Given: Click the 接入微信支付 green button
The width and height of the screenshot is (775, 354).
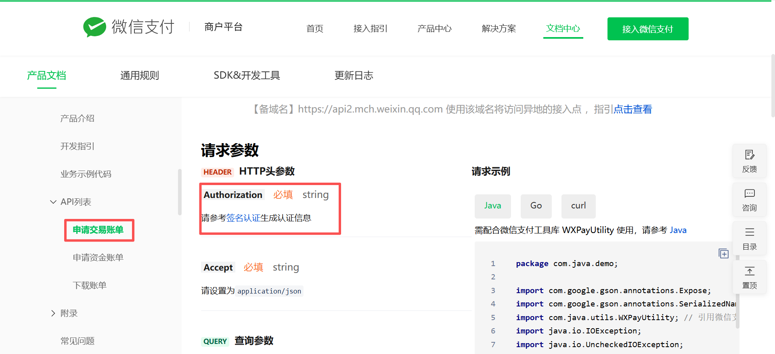Looking at the screenshot, I should click(x=648, y=29).
